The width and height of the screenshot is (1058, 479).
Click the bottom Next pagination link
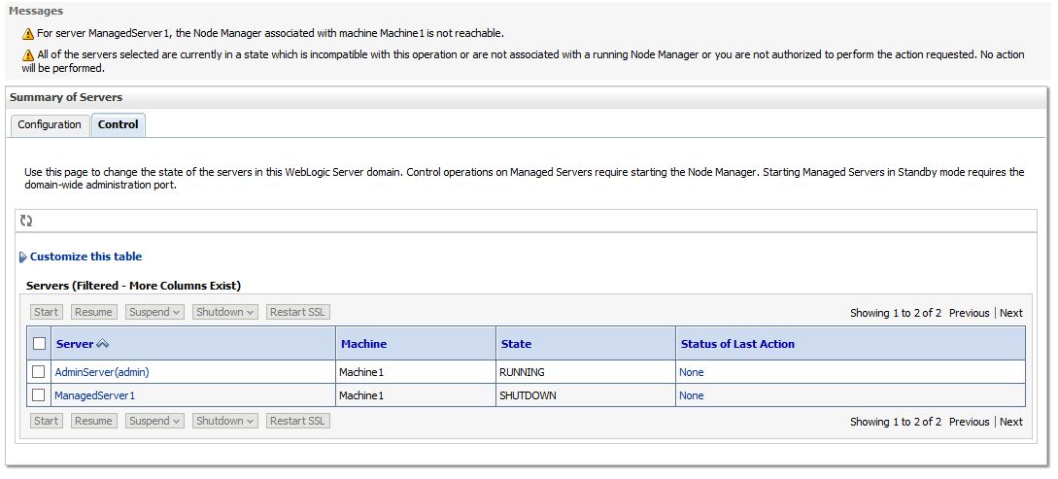coord(1010,422)
